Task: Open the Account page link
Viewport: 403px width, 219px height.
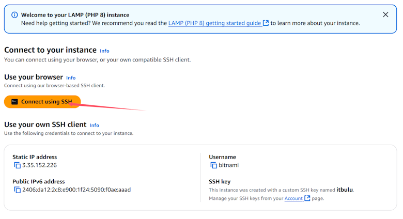Action: click(293, 198)
